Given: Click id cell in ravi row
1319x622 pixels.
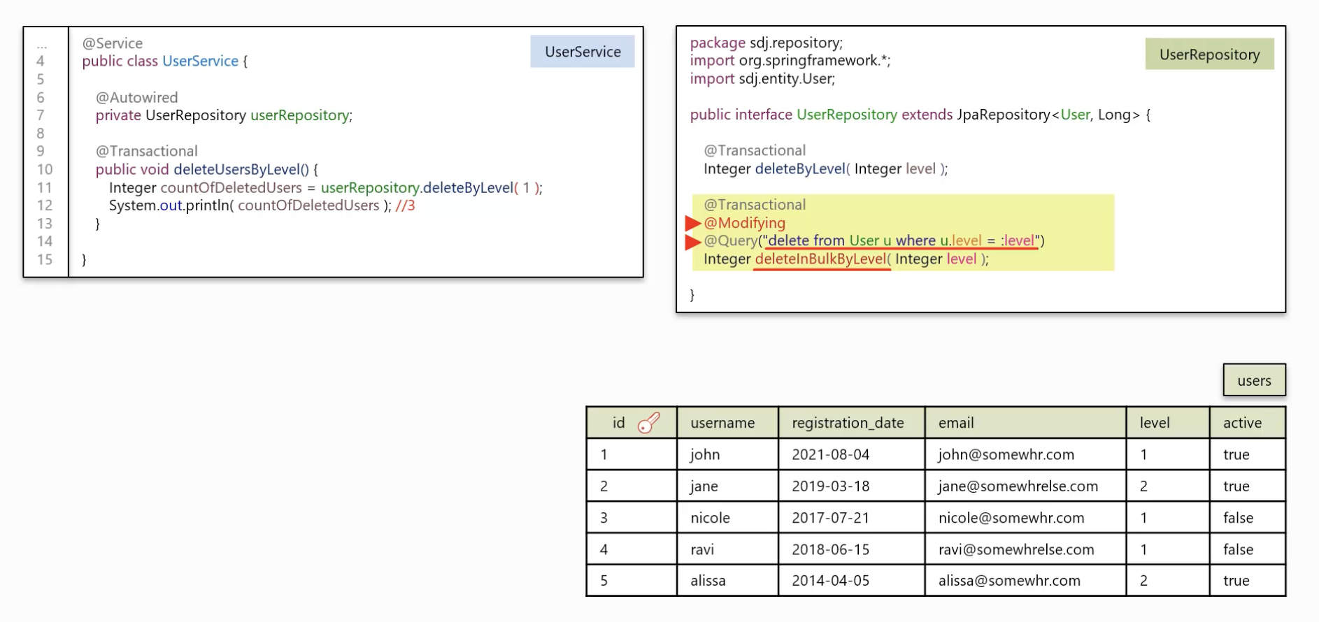Looking at the screenshot, I should point(632,549).
